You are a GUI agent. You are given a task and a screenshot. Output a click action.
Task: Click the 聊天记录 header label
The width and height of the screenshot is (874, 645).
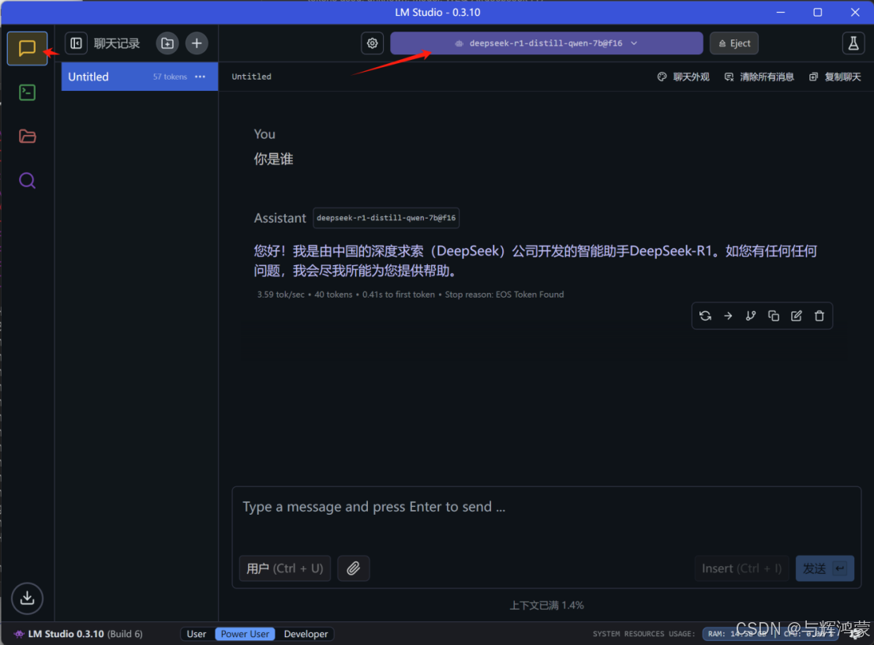117,43
